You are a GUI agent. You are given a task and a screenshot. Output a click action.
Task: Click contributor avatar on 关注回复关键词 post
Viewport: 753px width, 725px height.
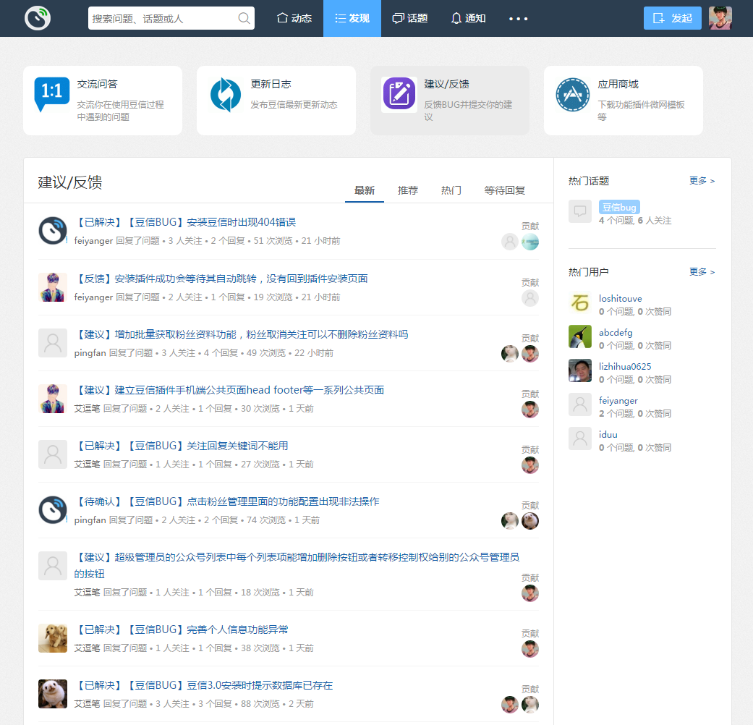click(530, 465)
